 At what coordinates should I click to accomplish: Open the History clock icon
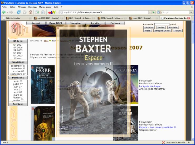tap(43, 12)
